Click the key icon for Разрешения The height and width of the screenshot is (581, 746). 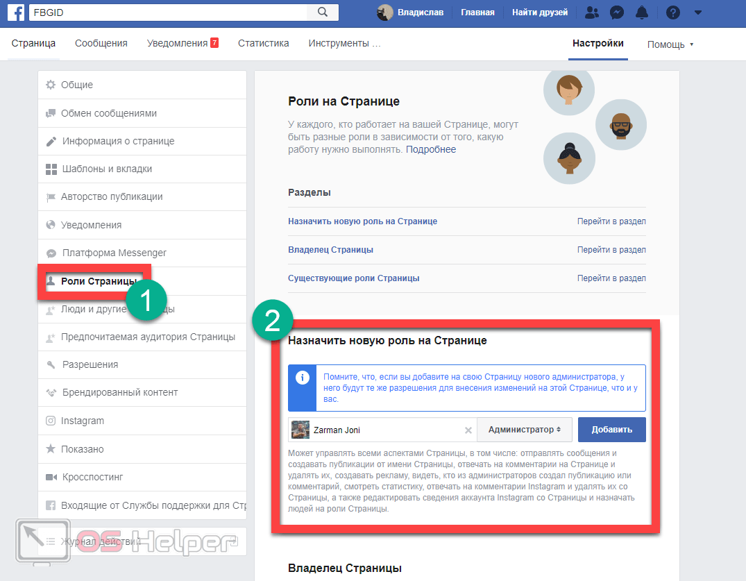click(x=51, y=365)
